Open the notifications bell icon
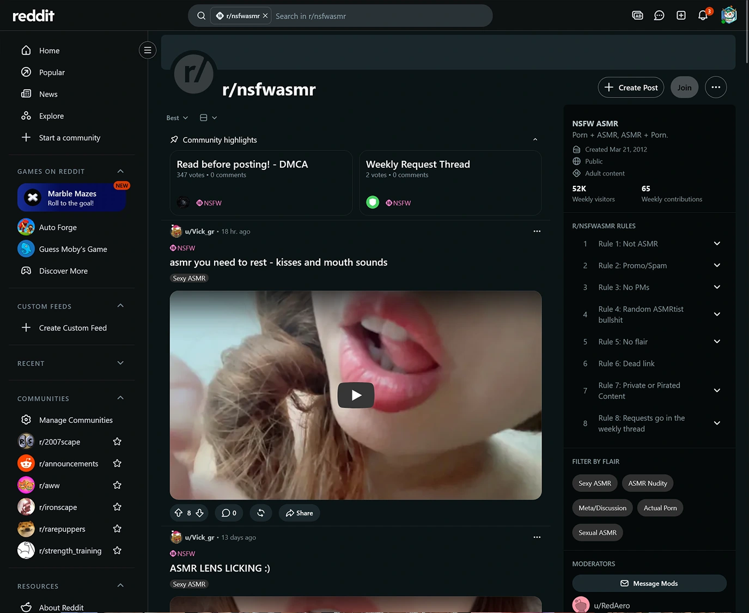The height and width of the screenshot is (613, 749). click(703, 15)
